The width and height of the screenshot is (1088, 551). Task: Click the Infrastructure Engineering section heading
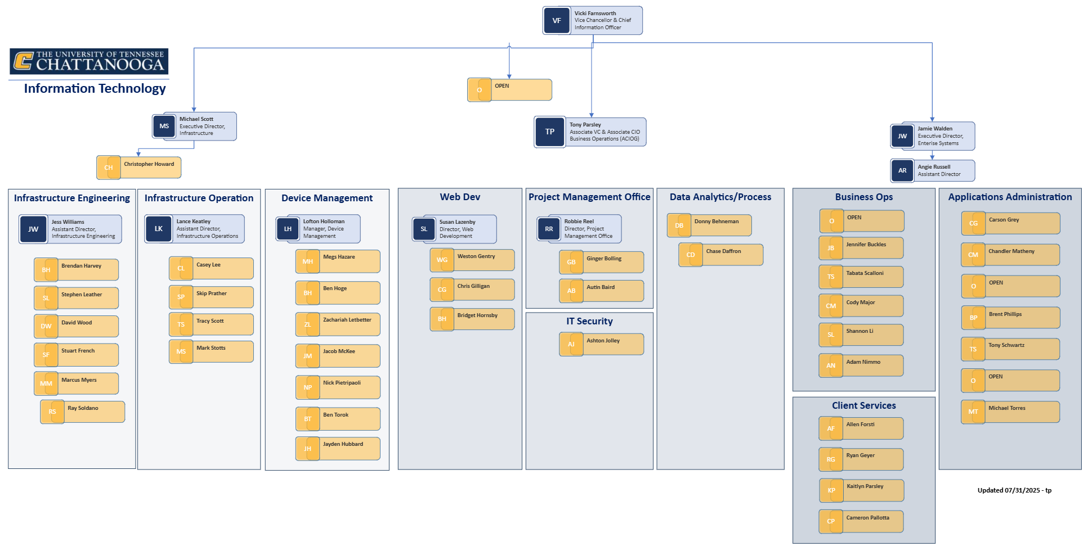pyautogui.click(x=72, y=198)
